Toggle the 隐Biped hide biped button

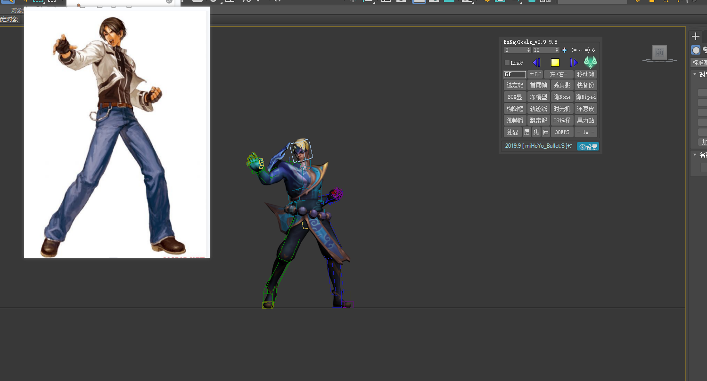[x=586, y=97]
